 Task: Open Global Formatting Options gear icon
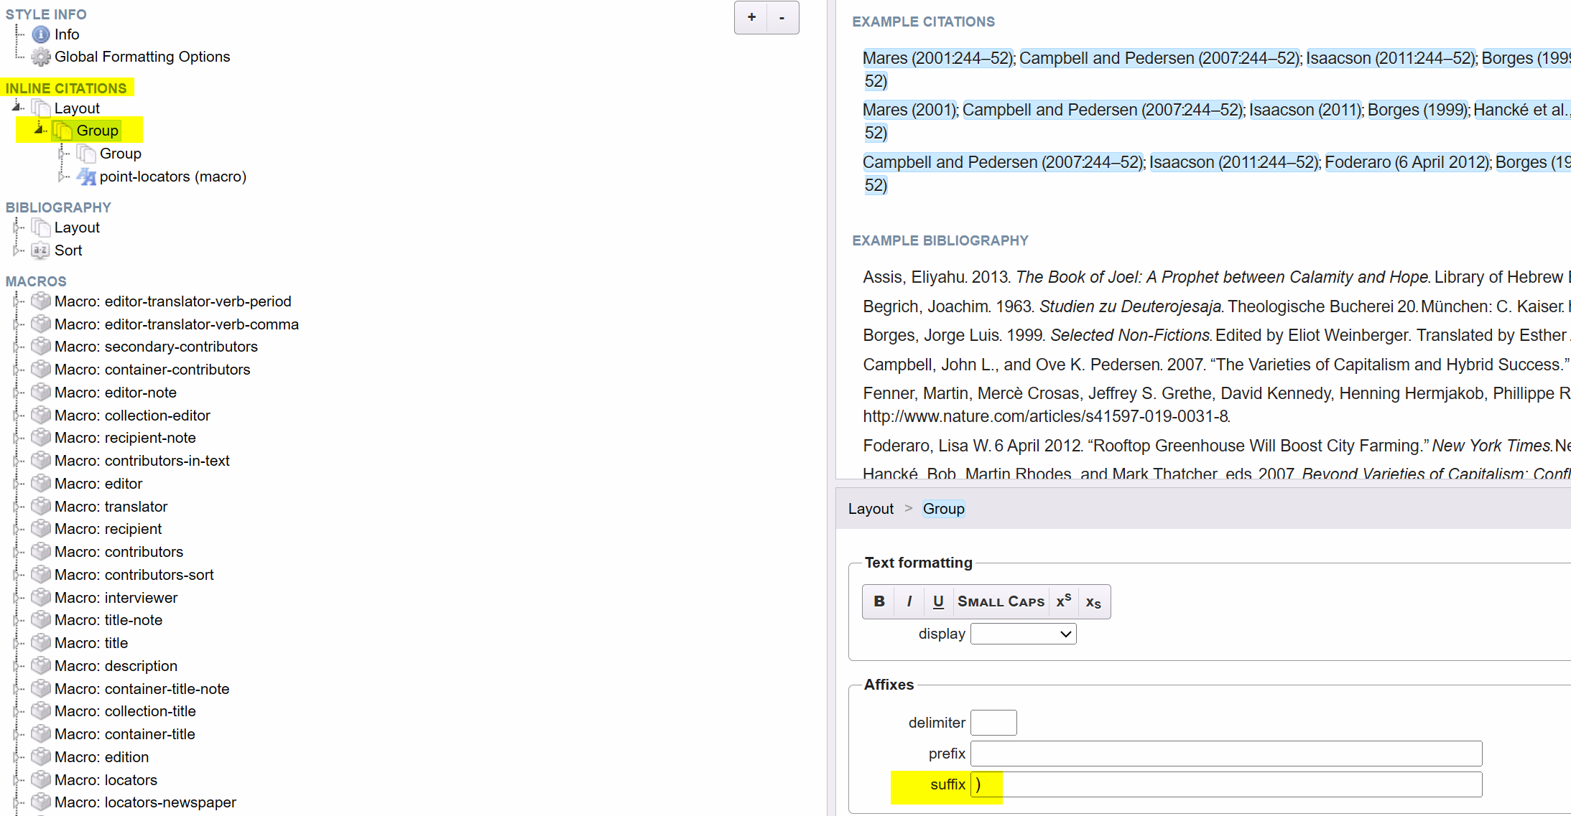tap(41, 57)
